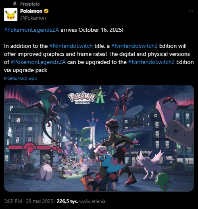This screenshot has width=198, height=209.
Task: Open the #NintendoSwitch hashtag before 'title'
Action: click(x=71, y=46)
